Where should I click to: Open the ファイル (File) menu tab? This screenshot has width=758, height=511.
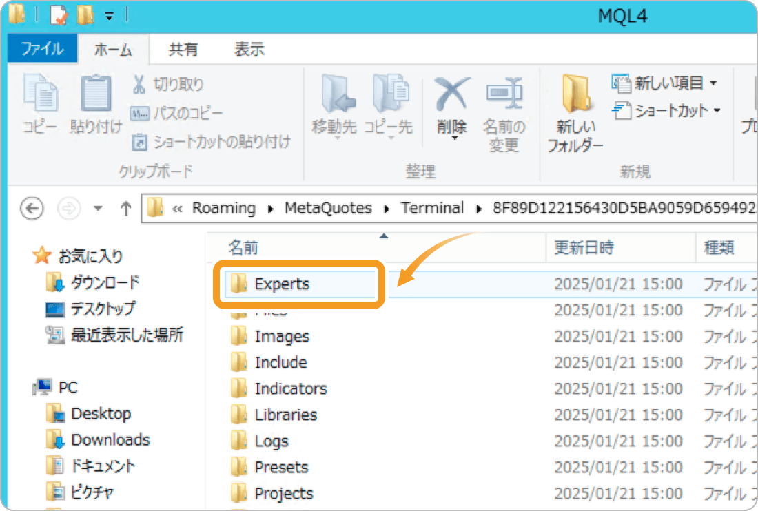[x=41, y=49]
